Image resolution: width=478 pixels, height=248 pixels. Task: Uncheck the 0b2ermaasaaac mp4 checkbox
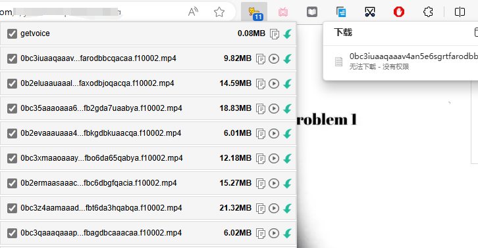(x=13, y=183)
